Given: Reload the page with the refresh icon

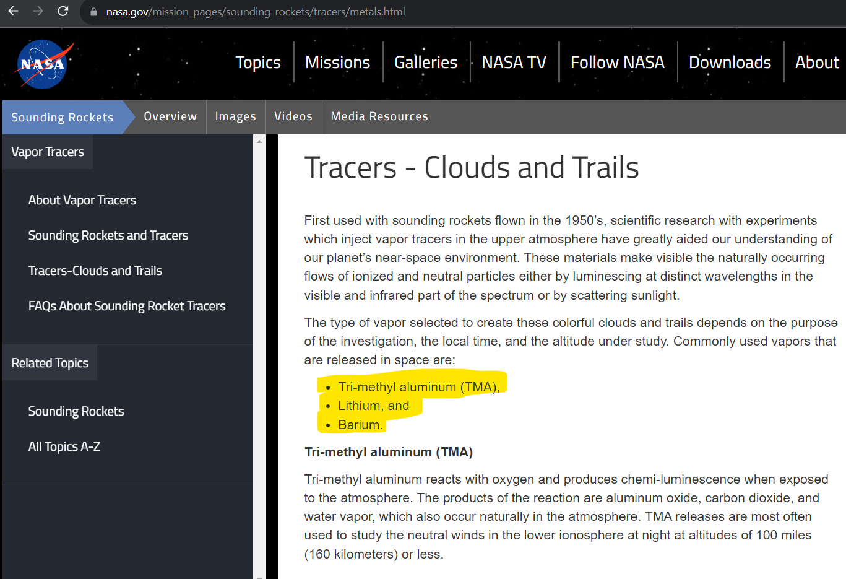Looking at the screenshot, I should (63, 11).
